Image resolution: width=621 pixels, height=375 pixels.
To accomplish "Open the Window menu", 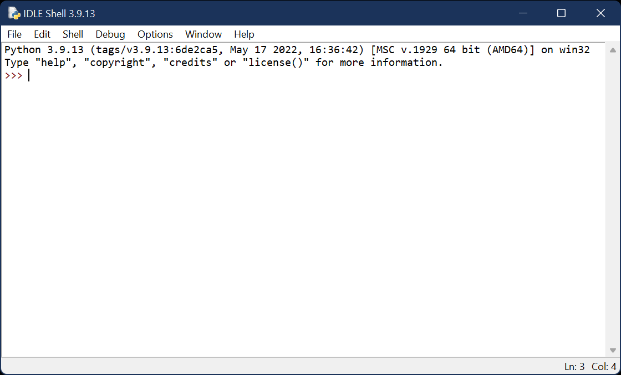I will pos(203,34).
